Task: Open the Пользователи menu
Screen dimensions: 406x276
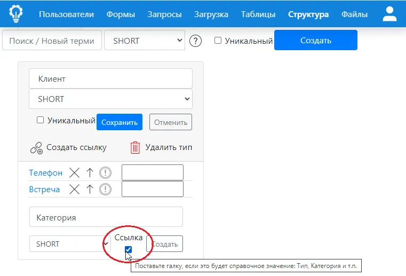Action: pyautogui.click(x=66, y=14)
